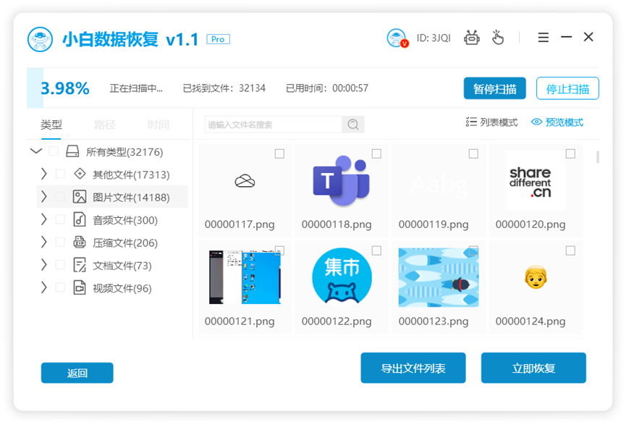Open the customer service robot icon
626x425 pixels.
click(472, 38)
